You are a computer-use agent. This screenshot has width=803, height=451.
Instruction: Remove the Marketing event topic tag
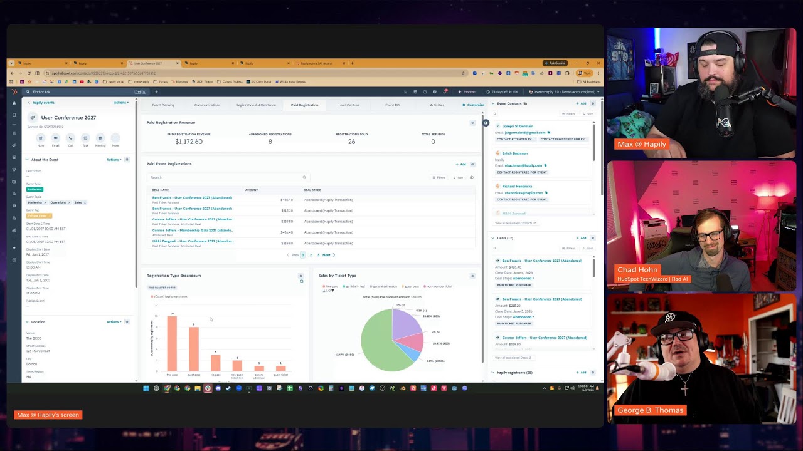tap(45, 202)
